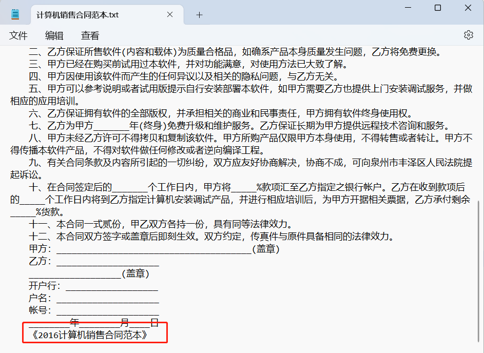The image size is (484, 353).
Task: Click the Notepad app icon in the title bar
Action: click(x=15, y=13)
